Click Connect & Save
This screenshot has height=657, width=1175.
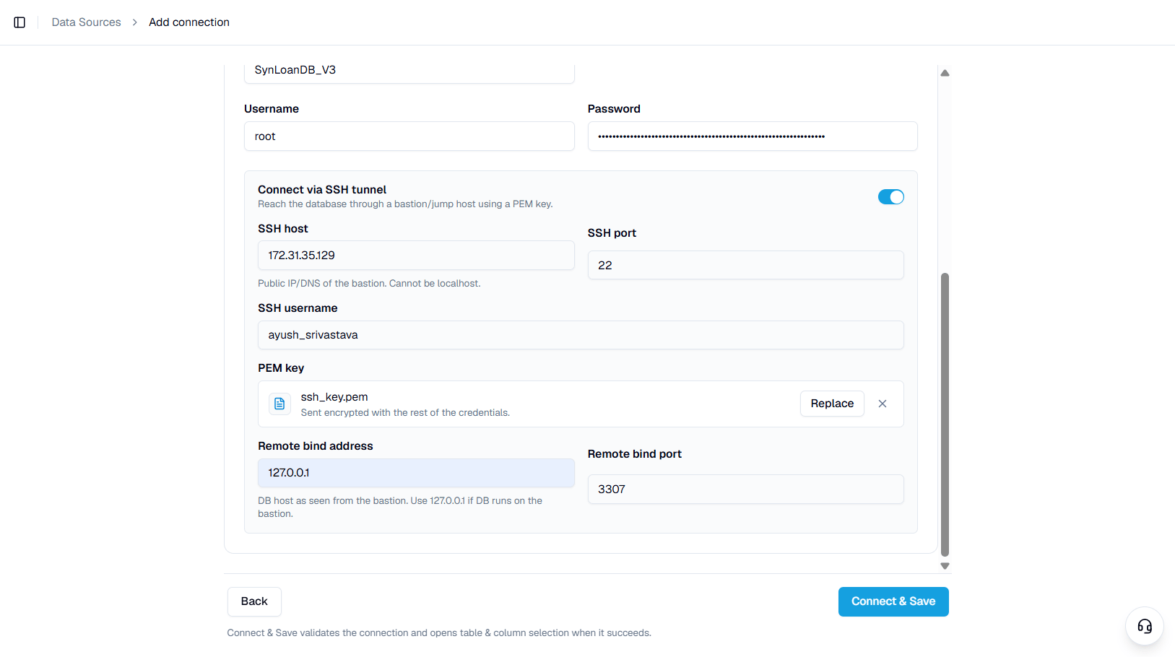coord(893,601)
